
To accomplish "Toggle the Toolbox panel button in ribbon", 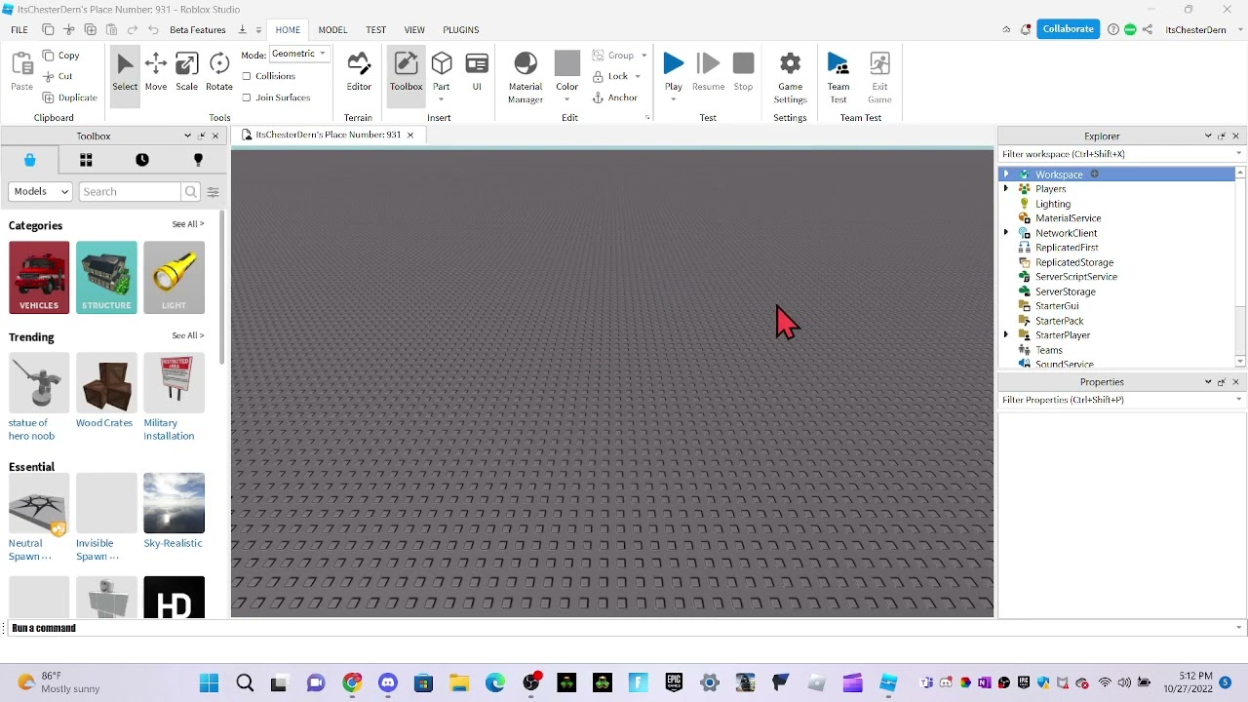I will coord(406,72).
